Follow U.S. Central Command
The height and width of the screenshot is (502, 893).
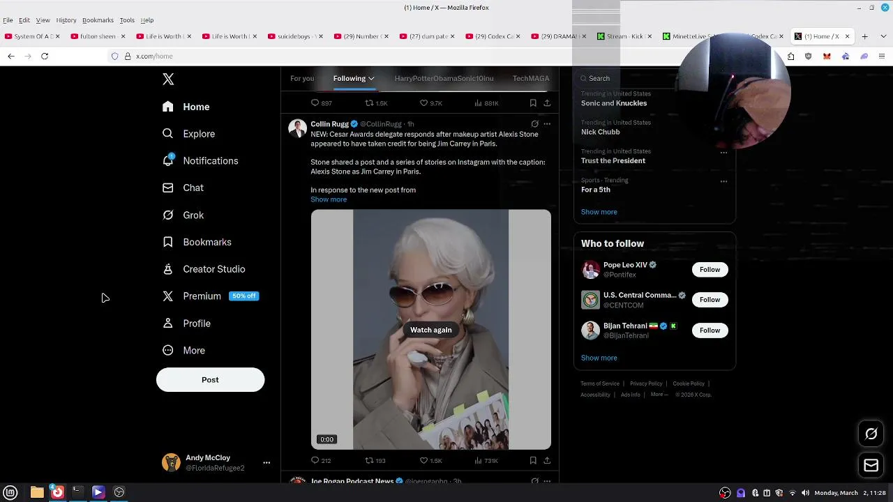point(710,300)
